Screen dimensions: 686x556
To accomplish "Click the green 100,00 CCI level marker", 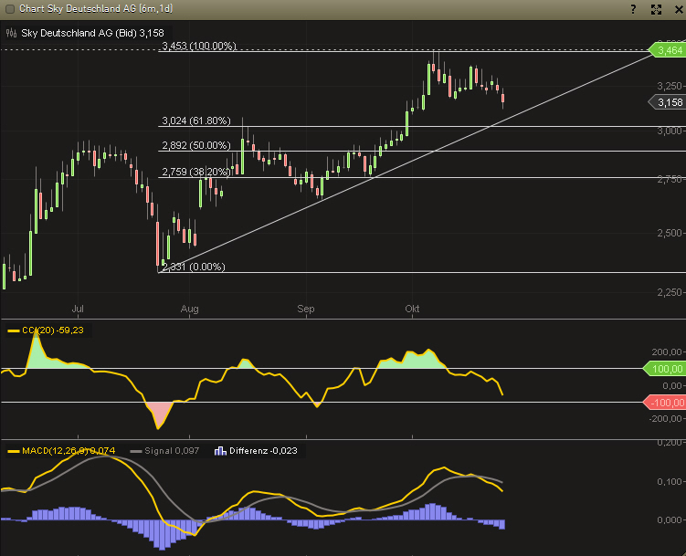I will [664, 369].
